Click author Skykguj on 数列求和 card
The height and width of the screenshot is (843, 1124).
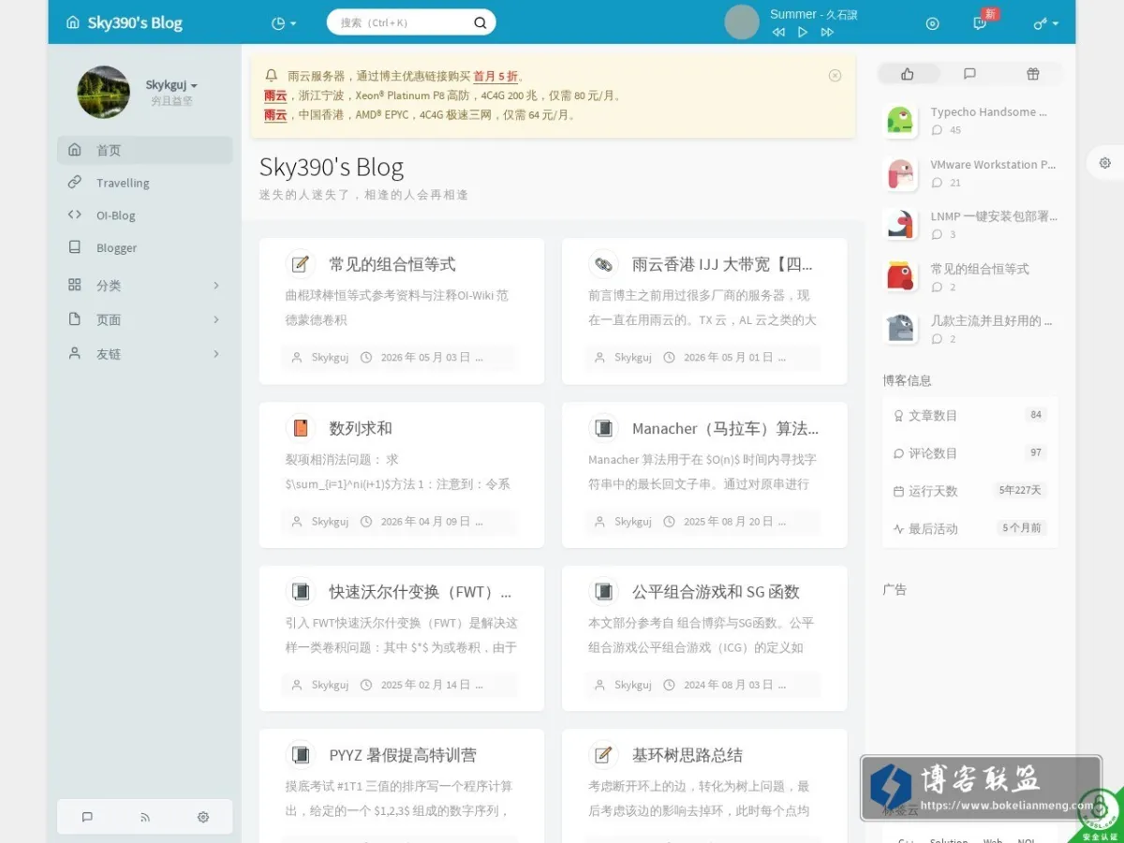click(330, 522)
